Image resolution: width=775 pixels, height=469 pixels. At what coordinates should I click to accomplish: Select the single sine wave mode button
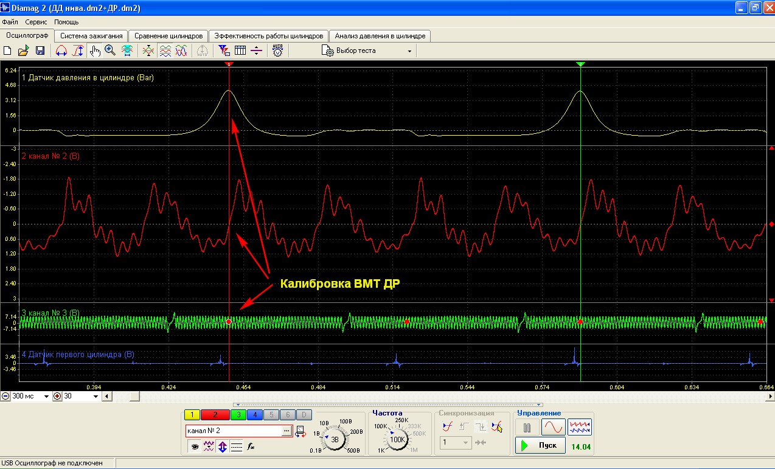coord(554,428)
